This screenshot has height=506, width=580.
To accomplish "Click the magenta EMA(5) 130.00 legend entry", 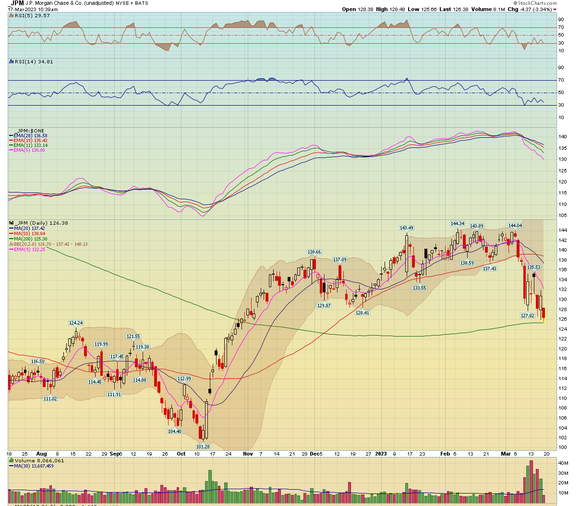I will (29, 150).
